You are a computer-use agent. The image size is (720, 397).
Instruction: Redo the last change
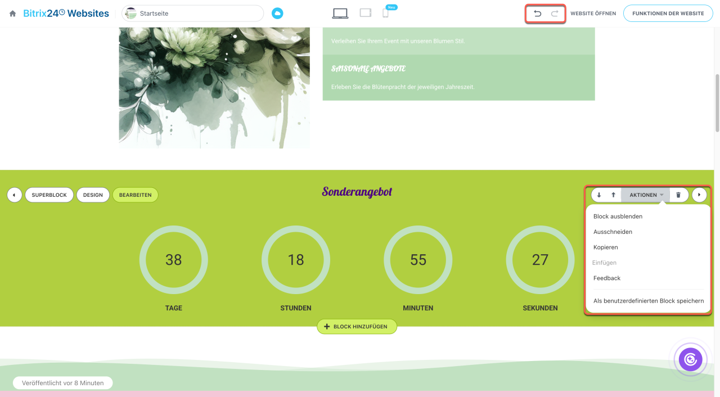tap(555, 13)
